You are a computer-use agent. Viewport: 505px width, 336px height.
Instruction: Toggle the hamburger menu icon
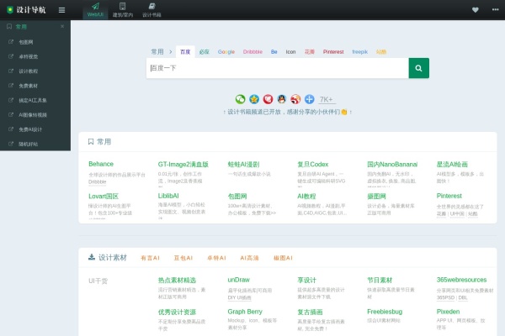click(61, 10)
